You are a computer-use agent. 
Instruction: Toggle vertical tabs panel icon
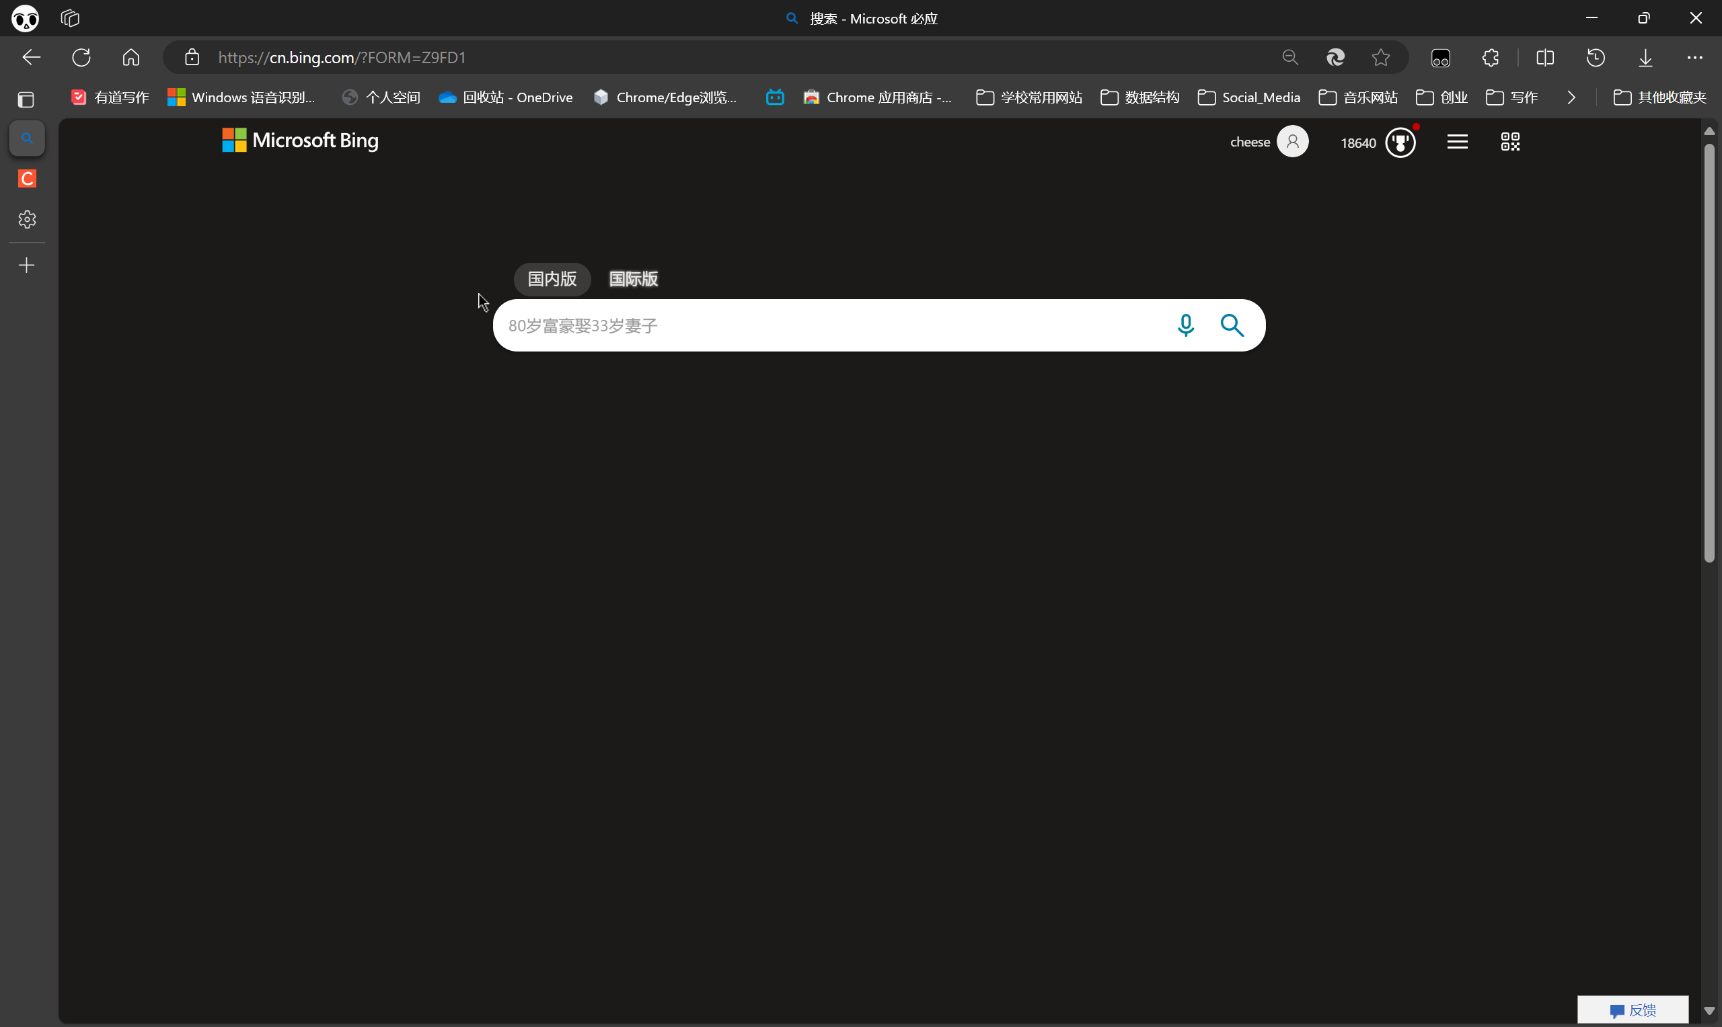click(26, 99)
